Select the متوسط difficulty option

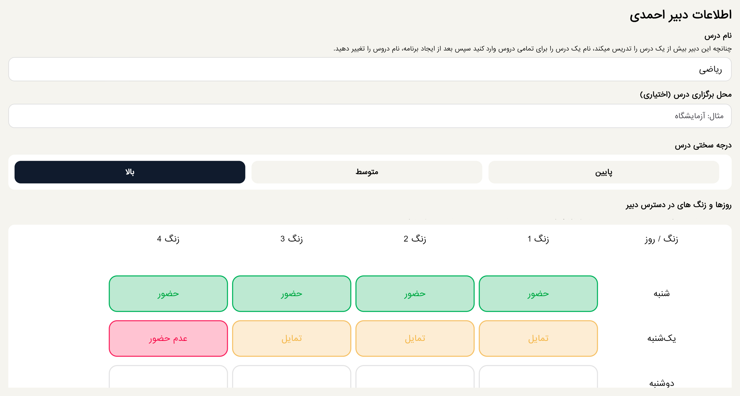367,172
